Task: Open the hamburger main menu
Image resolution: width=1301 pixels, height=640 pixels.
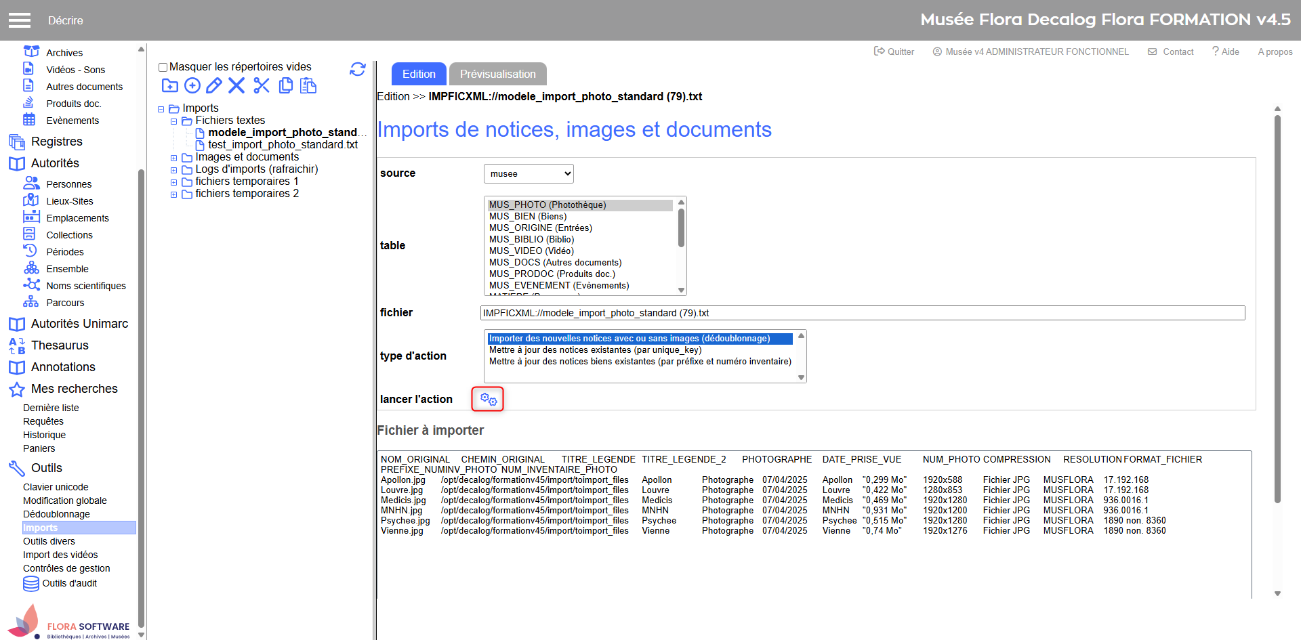Action: coord(20,20)
